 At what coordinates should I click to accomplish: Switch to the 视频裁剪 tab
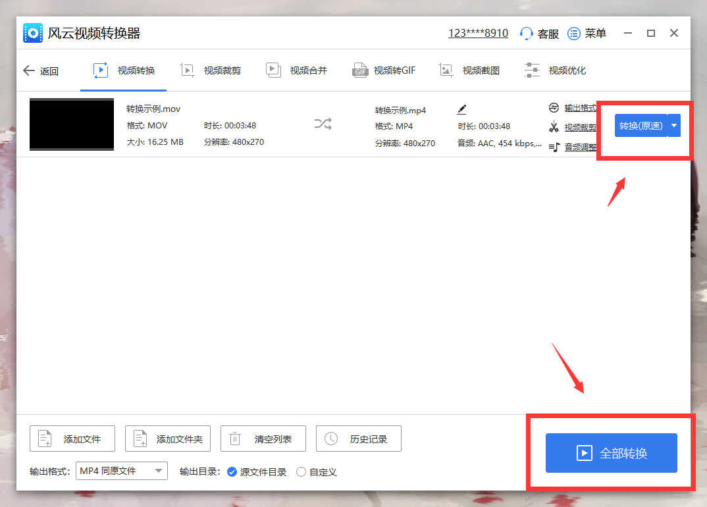pyautogui.click(x=210, y=70)
